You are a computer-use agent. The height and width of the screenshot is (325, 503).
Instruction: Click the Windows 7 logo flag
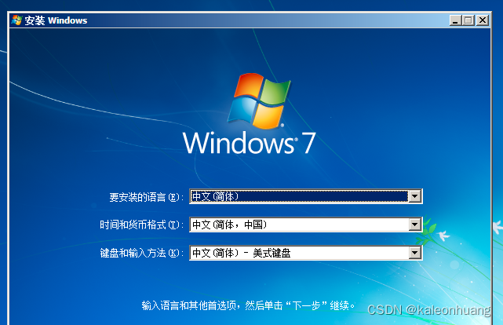point(259,100)
